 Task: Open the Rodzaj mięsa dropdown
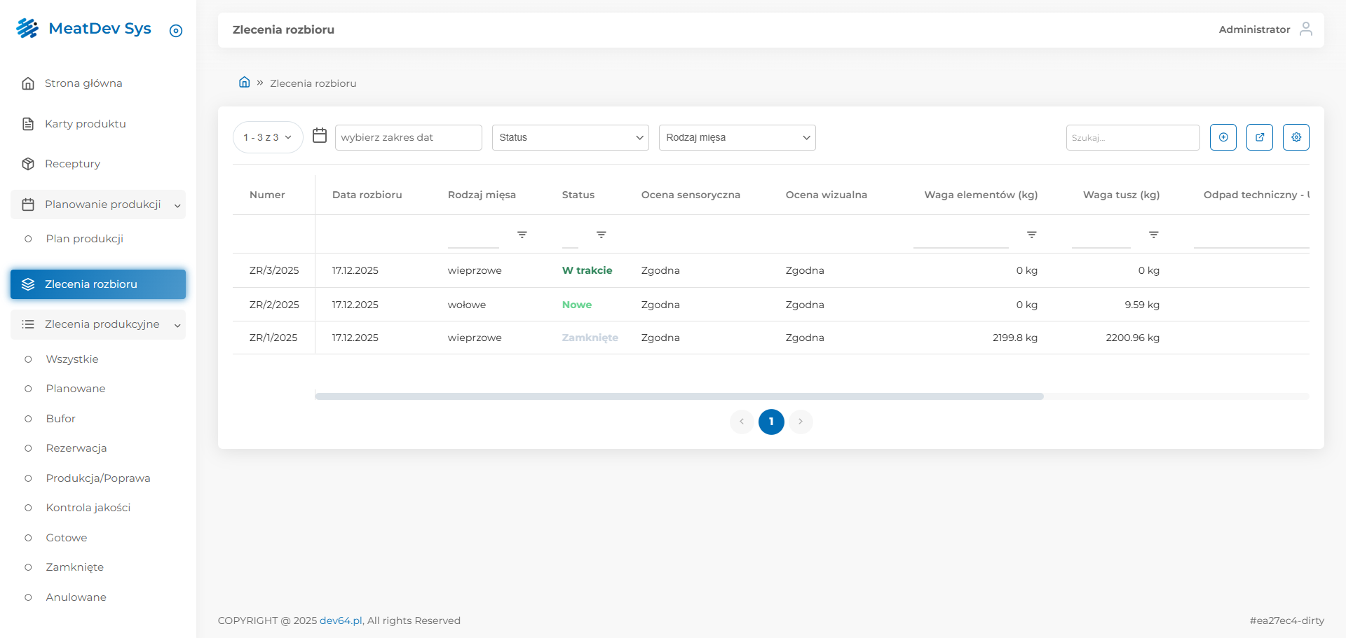[737, 137]
